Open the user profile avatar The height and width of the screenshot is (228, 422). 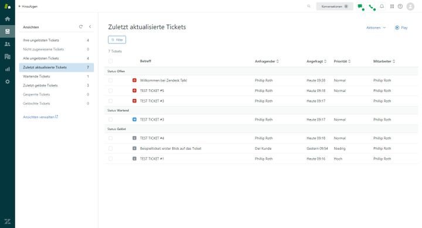click(x=410, y=6)
